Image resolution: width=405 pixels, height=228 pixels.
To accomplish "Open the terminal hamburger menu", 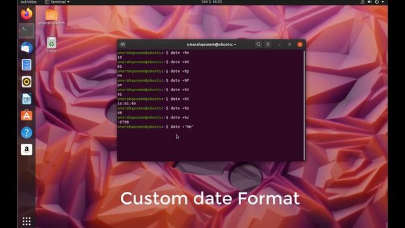I will pyautogui.click(x=268, y=44).
